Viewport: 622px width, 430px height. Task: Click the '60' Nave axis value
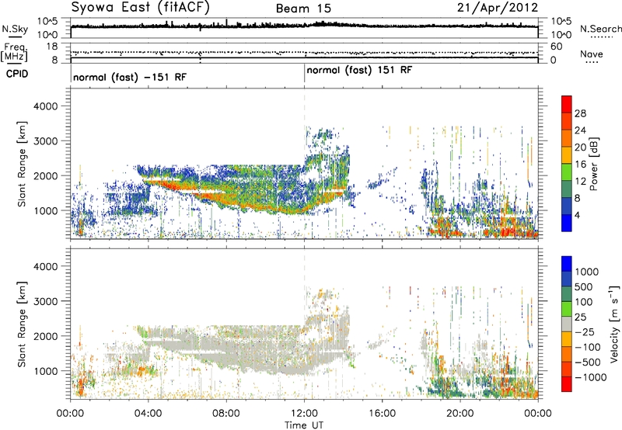tap(556, 47)
